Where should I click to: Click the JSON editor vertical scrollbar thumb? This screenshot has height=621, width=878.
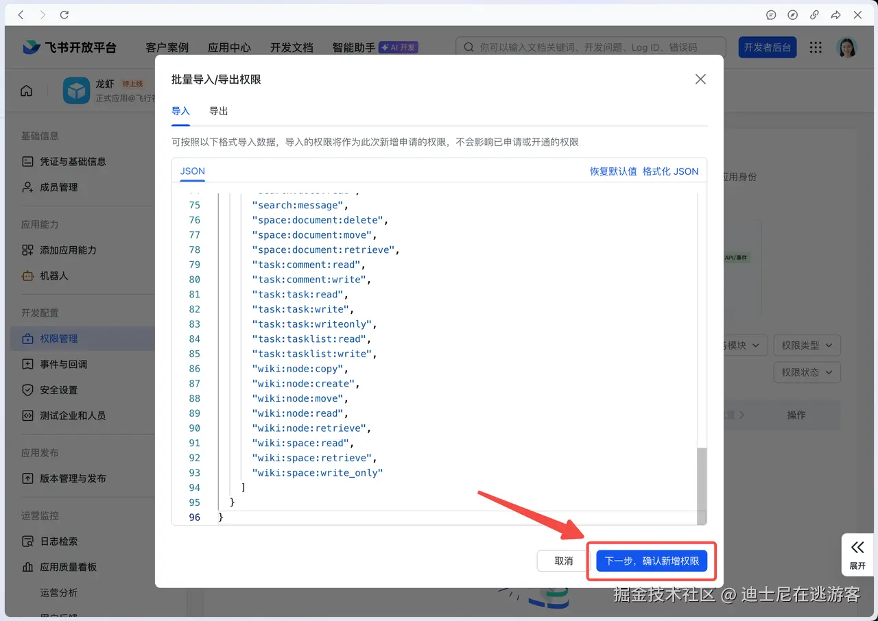(x=702, y=486)
